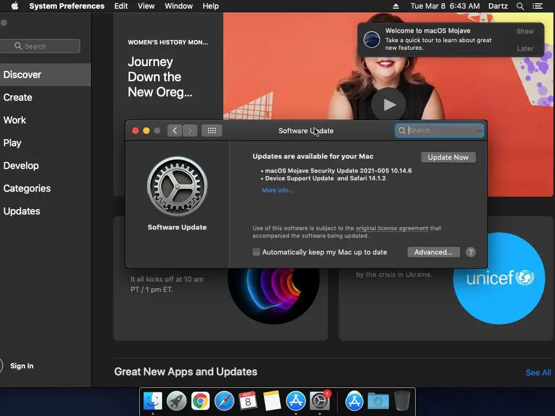This screenshot has width=555, height=416.
Task: Open Google Chrome from the Dock
Action: point(201,401)
